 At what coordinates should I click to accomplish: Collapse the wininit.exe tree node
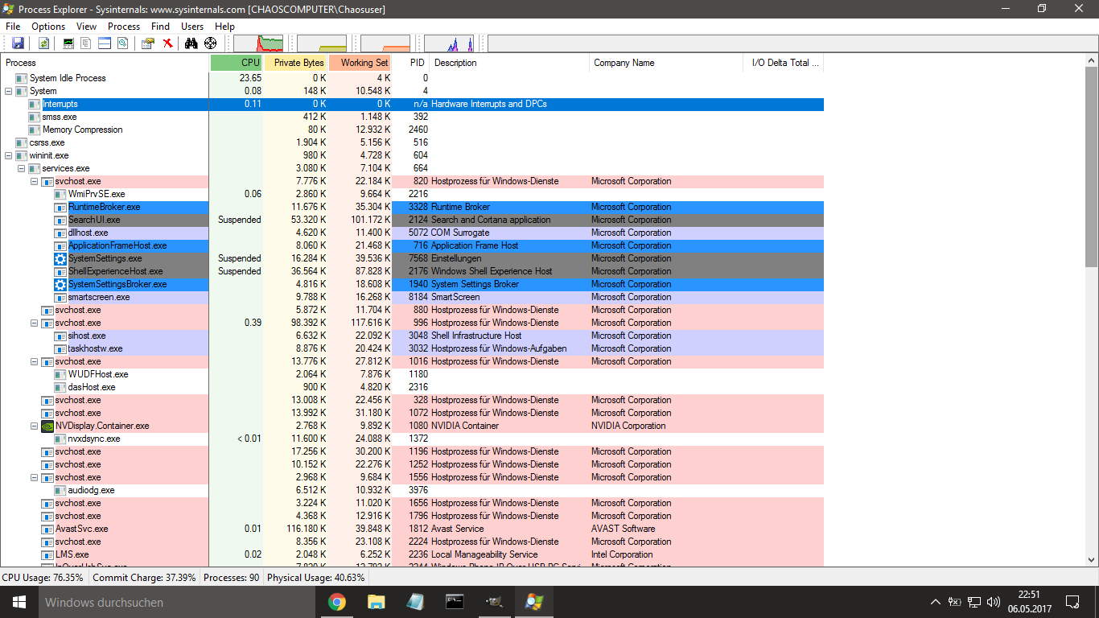pyautogui.click(x=8, y=155)
